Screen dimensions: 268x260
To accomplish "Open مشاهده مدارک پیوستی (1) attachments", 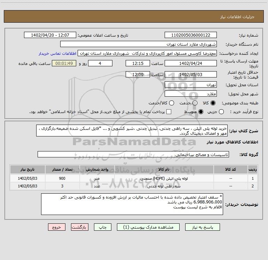I will [148, 227].
